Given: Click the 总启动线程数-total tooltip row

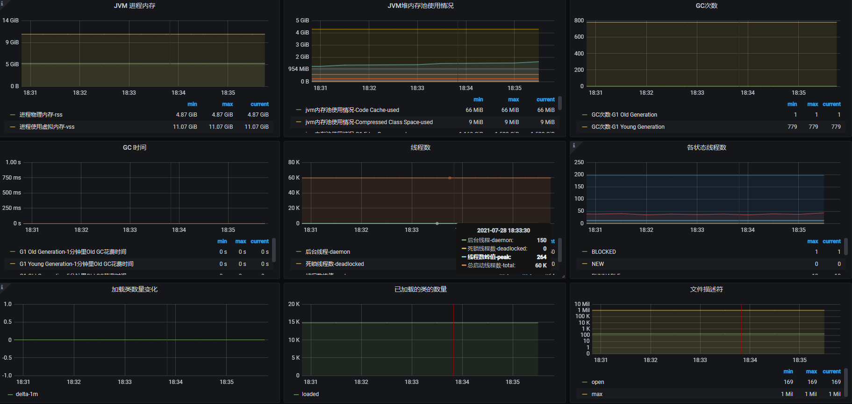Looking at the screenshot, I should (504, 265).
